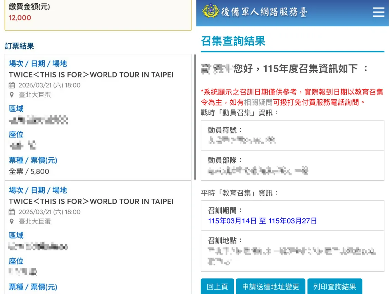Click the 後備軍人網路服務臺 emblem logo

pos(212,12)
